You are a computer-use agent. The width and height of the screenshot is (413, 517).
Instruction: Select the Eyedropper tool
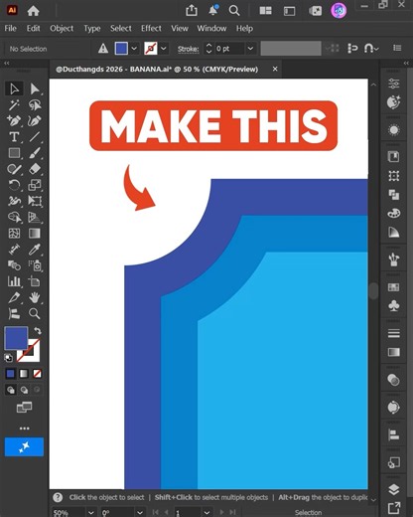coord(35,249)
